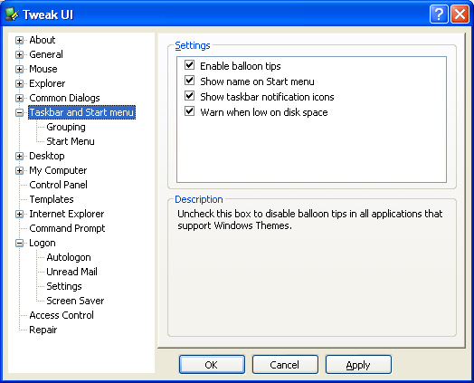The height and width of the screenshot is (383, 474).
Task: Collapse the Logon tree node
Action: click(19, 244)
